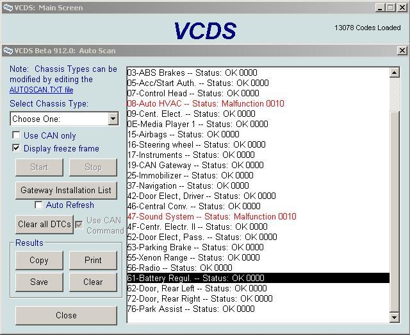Close the Auto Scan dialog with X
The height and width of the screenshot is (335, 410).
coord(402,51)
